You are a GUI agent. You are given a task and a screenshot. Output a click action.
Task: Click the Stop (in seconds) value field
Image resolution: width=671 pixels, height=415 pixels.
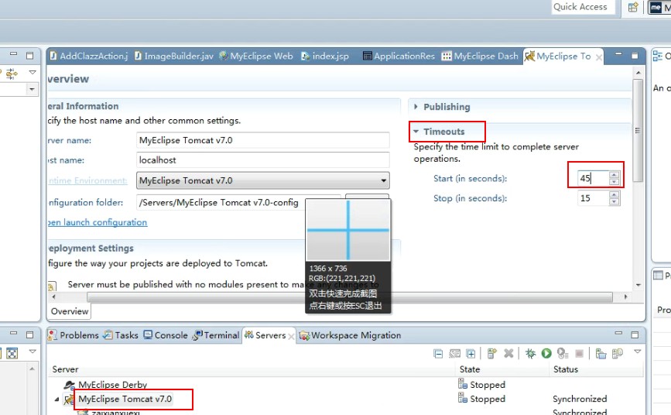coord(592,198)
